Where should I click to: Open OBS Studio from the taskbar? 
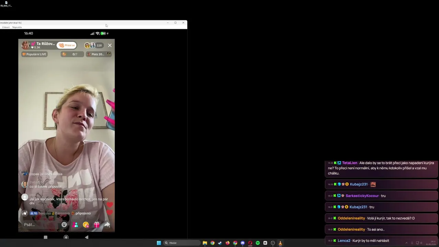pos(273,243)
